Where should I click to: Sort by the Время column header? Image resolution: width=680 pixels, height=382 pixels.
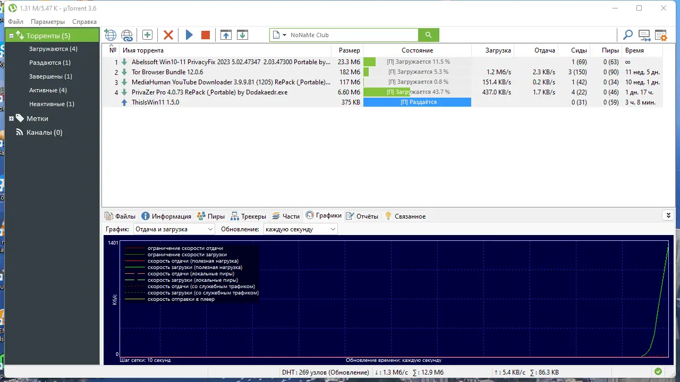tap(642, 50)
